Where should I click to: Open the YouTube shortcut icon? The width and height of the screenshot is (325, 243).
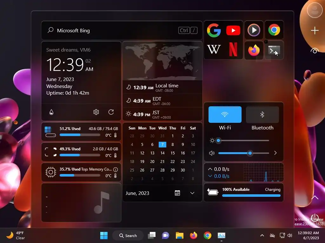(x=233, y=30)
